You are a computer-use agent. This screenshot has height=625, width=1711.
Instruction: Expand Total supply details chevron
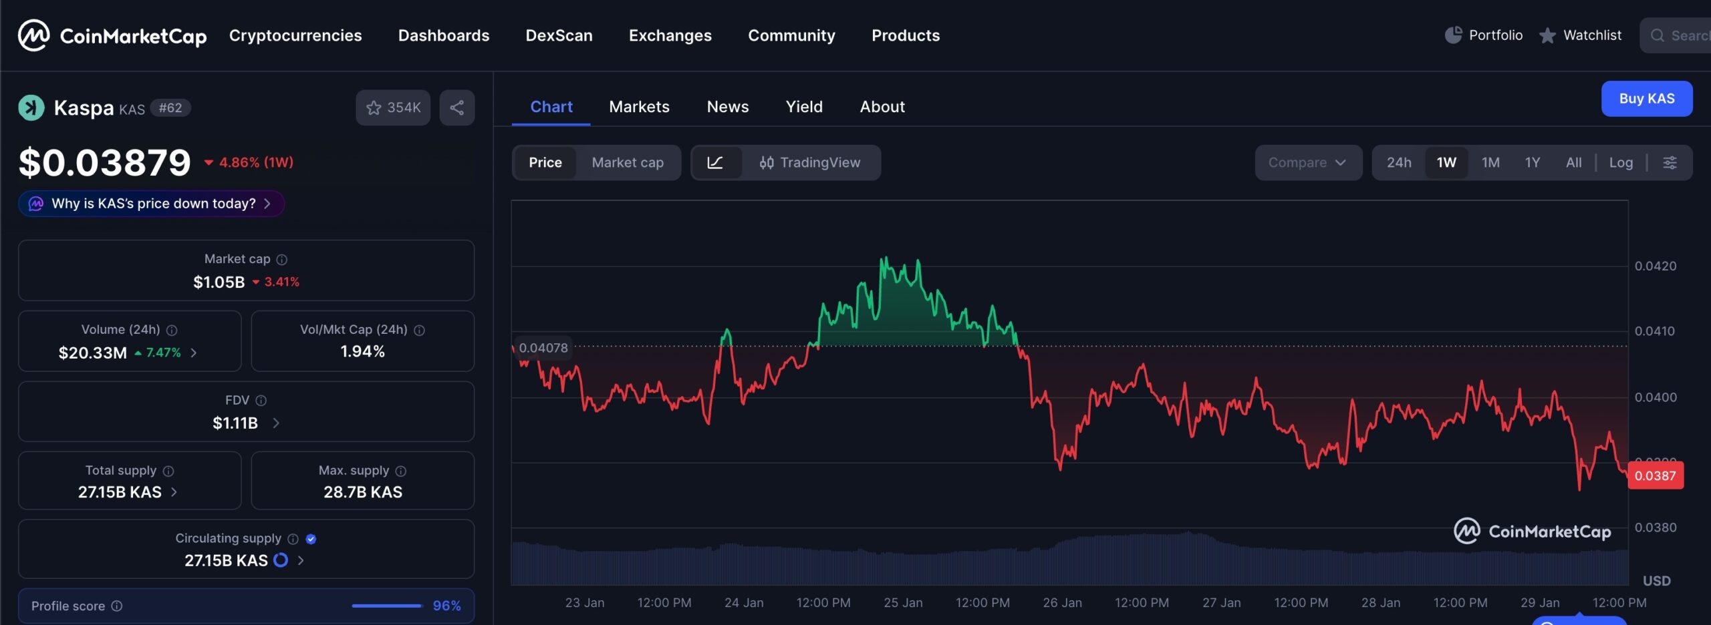(x=174, y=492)
